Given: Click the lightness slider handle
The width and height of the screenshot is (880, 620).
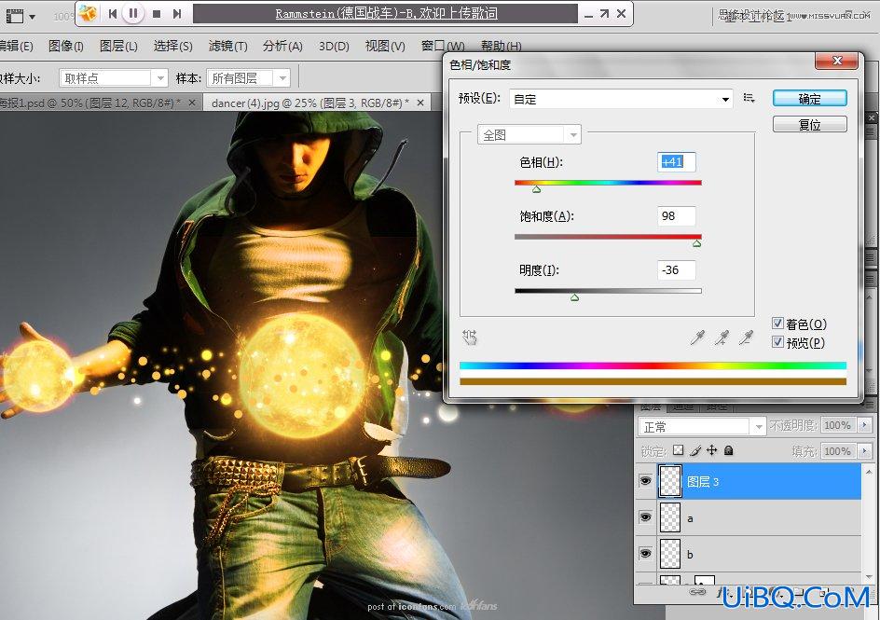Looking at the screenshot, I should point(574,297).
